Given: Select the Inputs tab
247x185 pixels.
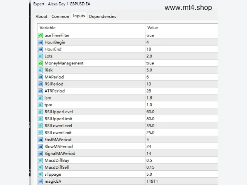Looking at the screenshot, I should 79,16.
